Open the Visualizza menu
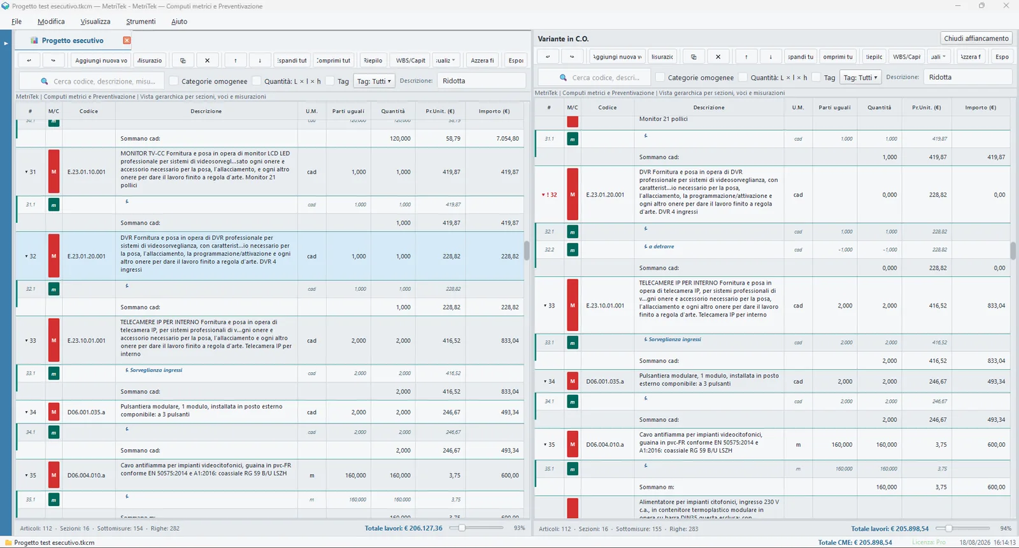Screen dimensions: 1019x548 pyautogui.click(x=96, y=22)
